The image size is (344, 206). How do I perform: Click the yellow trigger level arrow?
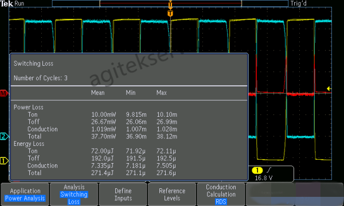click(329, 89)
